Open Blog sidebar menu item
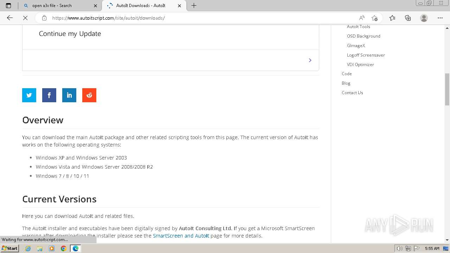 346,83
